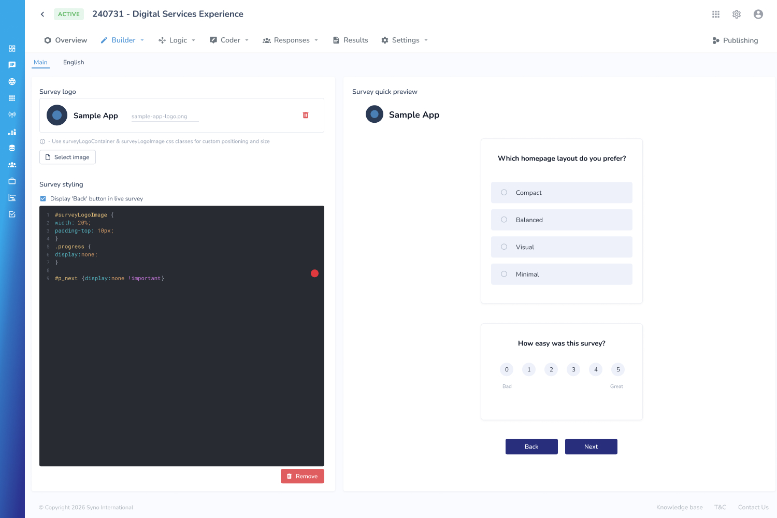Click the red Remove button
Viewport: 777px width, 518px height.
pos(303,476)
